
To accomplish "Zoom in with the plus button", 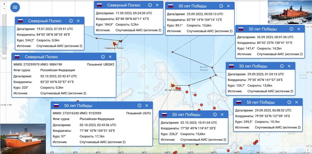I will click(x=4, y=4).
